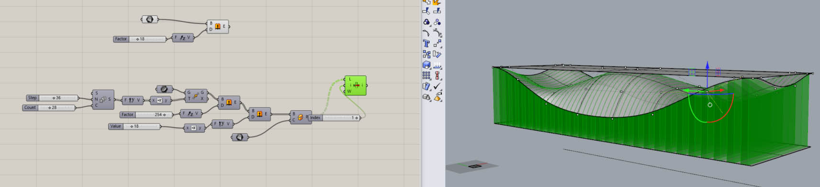Viewport: 820px width, 187px height.
Task: Click the Brep parameter at bottom of canvas
Action: coord(240,137)
